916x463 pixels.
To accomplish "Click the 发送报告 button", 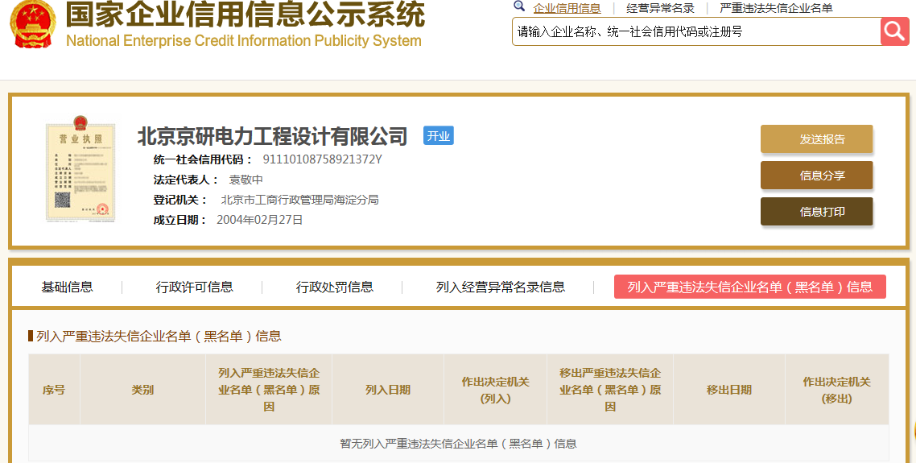I will pyautogui.click(x=816, y=139).
